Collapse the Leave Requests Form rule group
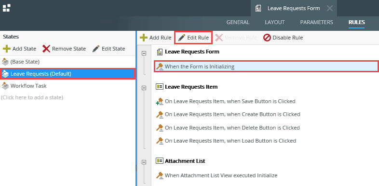This screenshot has height=186, width=379. [144, 53]
